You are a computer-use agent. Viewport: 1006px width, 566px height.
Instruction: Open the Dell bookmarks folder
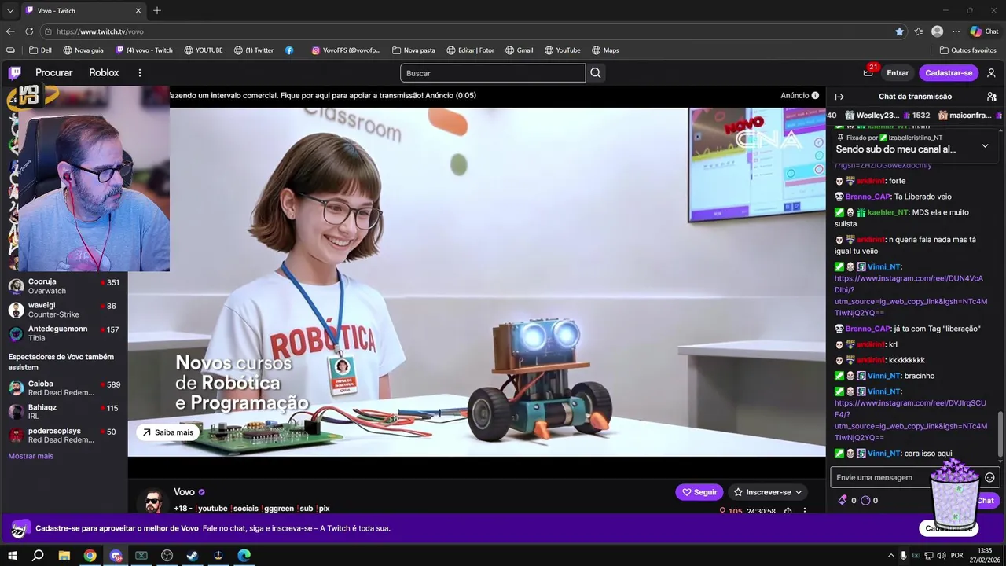(x=40, y=50)
